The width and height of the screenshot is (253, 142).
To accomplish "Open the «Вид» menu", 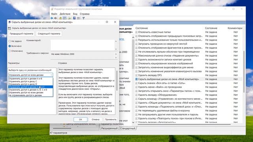I will point(75,14).
